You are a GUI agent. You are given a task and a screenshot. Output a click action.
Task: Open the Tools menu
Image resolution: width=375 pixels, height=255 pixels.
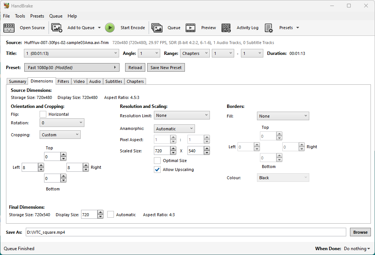20,16
